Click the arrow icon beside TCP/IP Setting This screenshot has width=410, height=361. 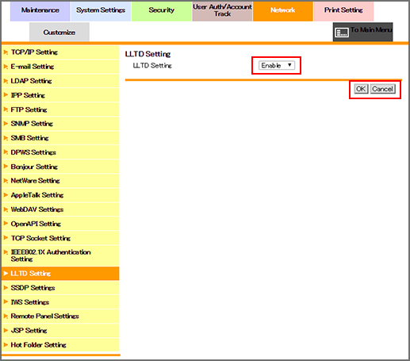coord(6,52)
